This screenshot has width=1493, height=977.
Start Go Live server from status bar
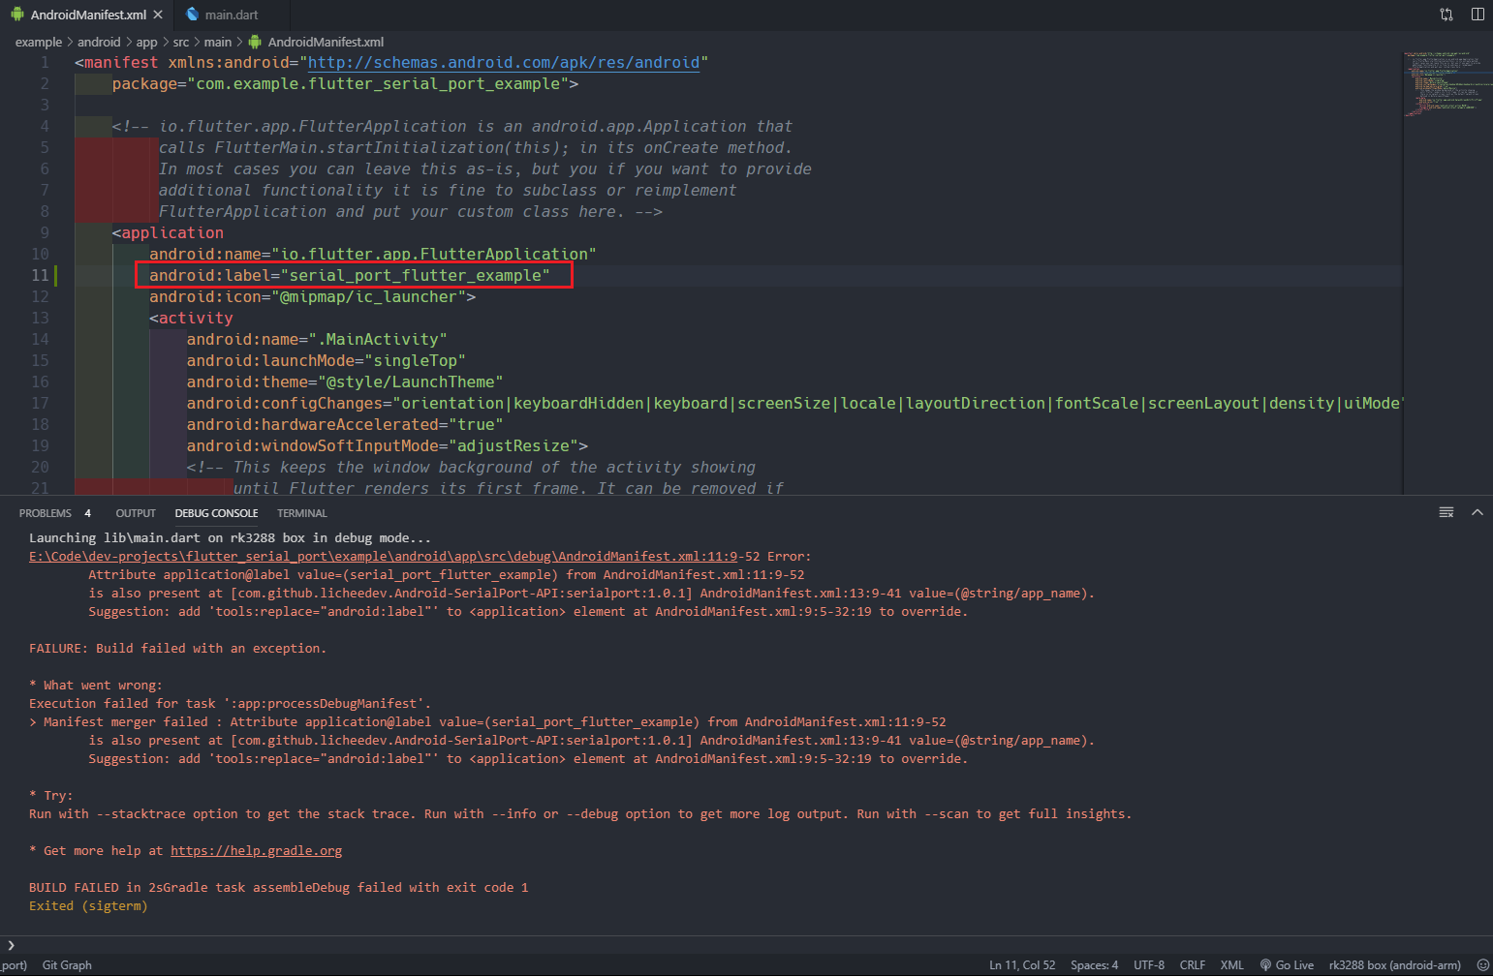point(1287,965)
